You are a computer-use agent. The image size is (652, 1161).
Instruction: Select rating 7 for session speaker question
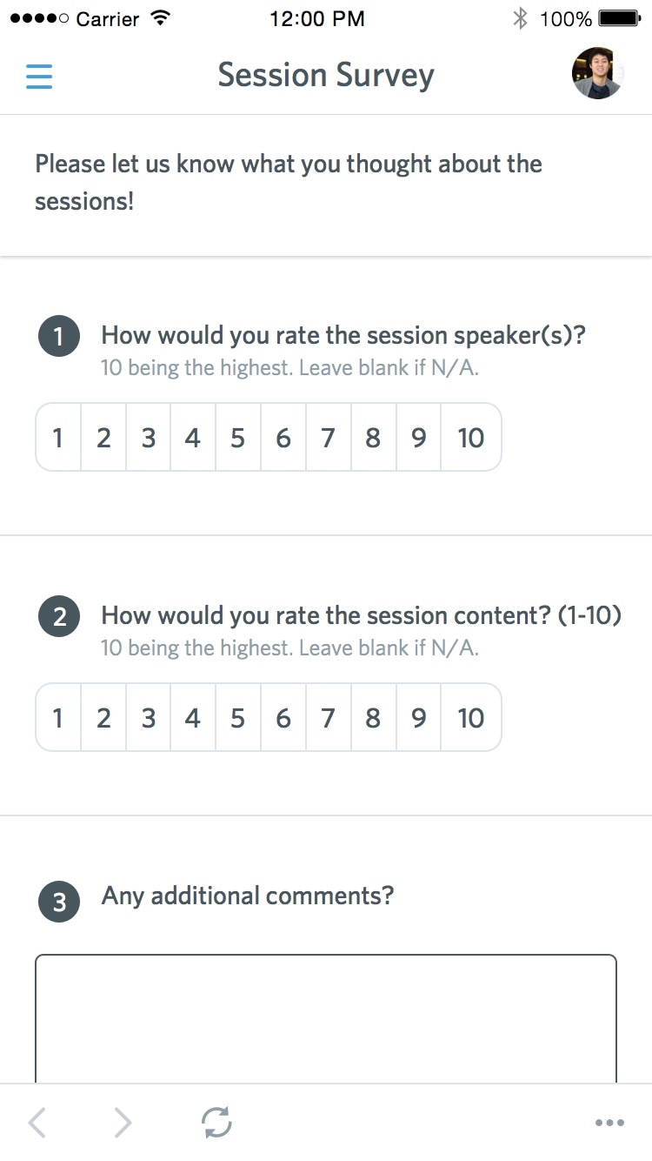[328, 438]
